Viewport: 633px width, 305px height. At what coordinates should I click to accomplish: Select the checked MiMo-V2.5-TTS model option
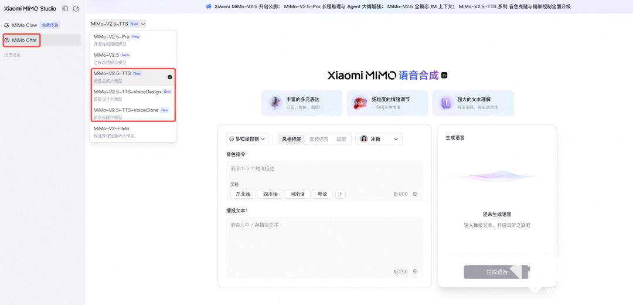[133, 77]
